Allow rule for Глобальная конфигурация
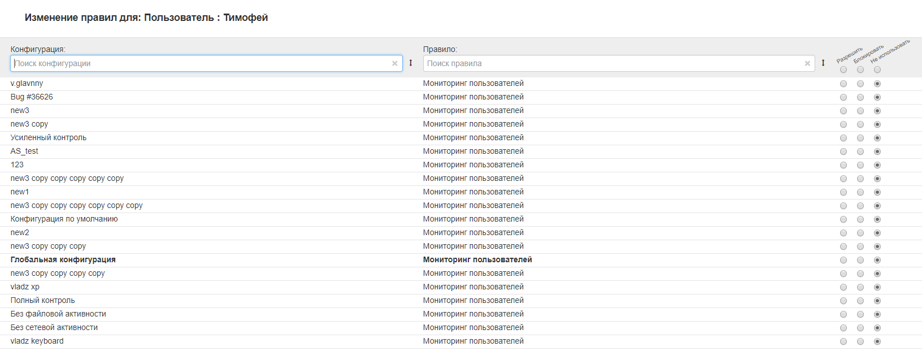The width and height of the screenshot is (922, 351). tap(843, 260)
